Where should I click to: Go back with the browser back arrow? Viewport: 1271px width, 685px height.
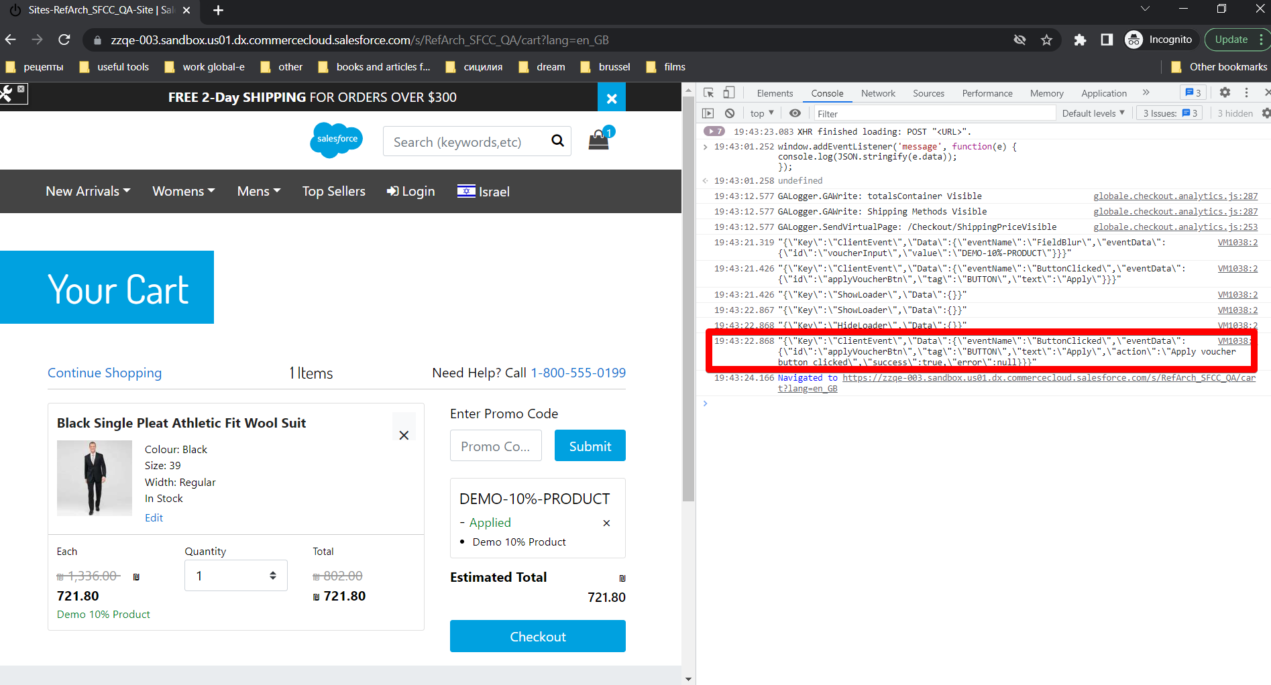pos(11,40)
